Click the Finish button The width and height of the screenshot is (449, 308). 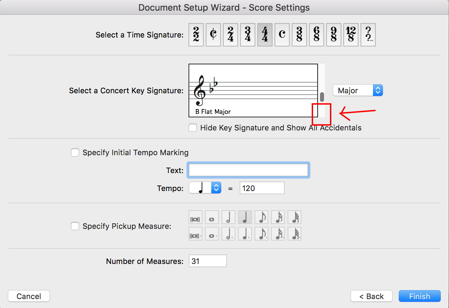coord(419,296)
